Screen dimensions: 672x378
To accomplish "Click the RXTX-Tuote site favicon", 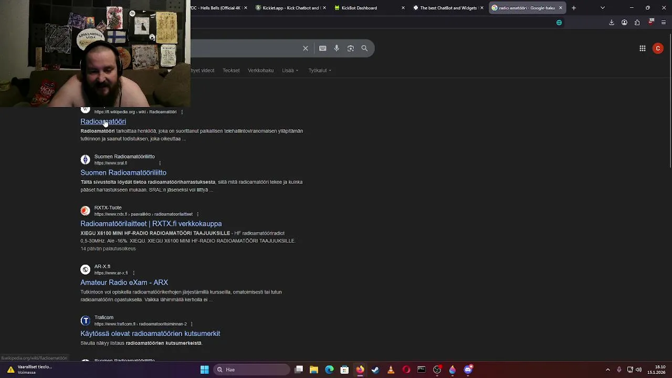I will pyautogui.click(x=85, y=211).
